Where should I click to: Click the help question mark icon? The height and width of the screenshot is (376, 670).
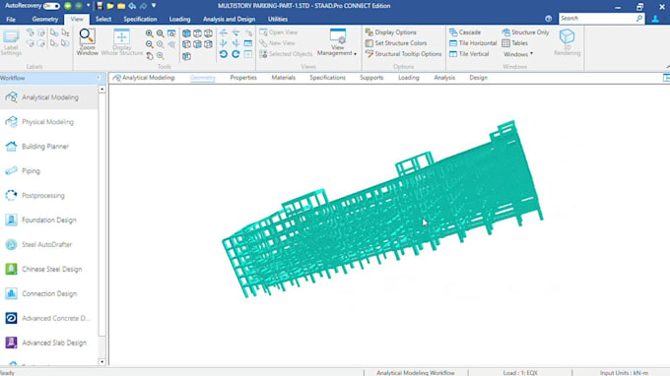coord(548,19)
